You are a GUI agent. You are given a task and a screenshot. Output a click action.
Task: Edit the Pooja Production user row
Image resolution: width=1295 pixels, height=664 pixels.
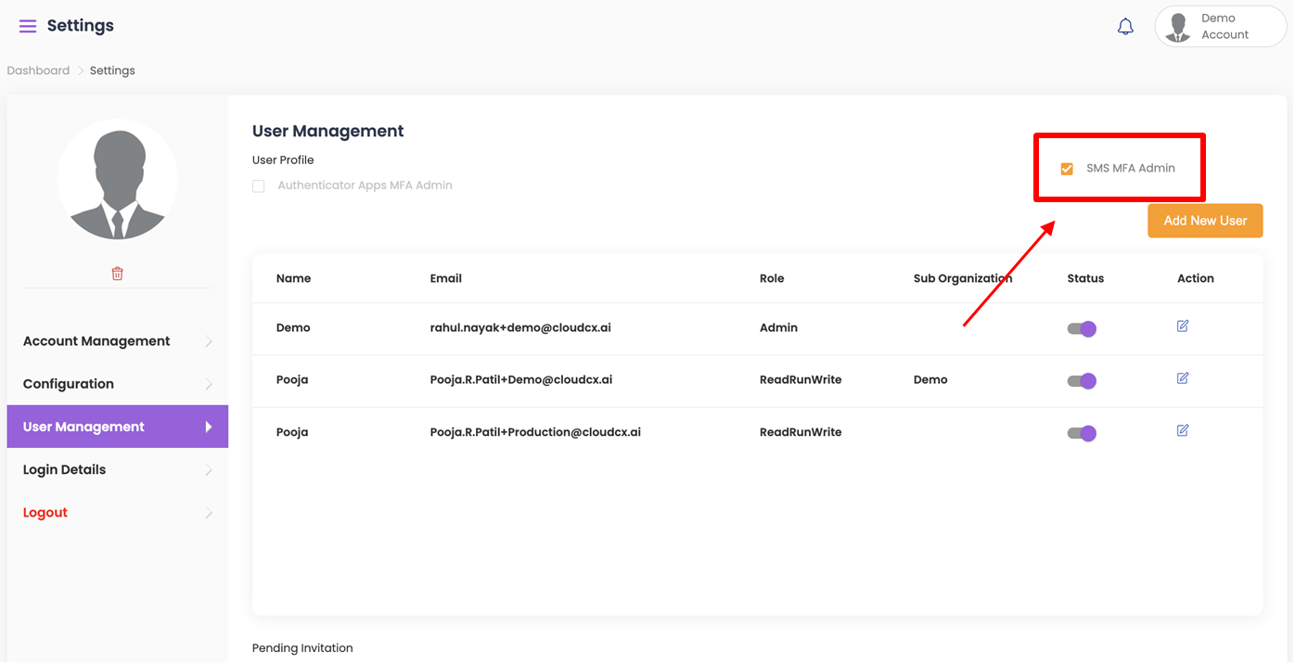click(x=1183, y=430)
